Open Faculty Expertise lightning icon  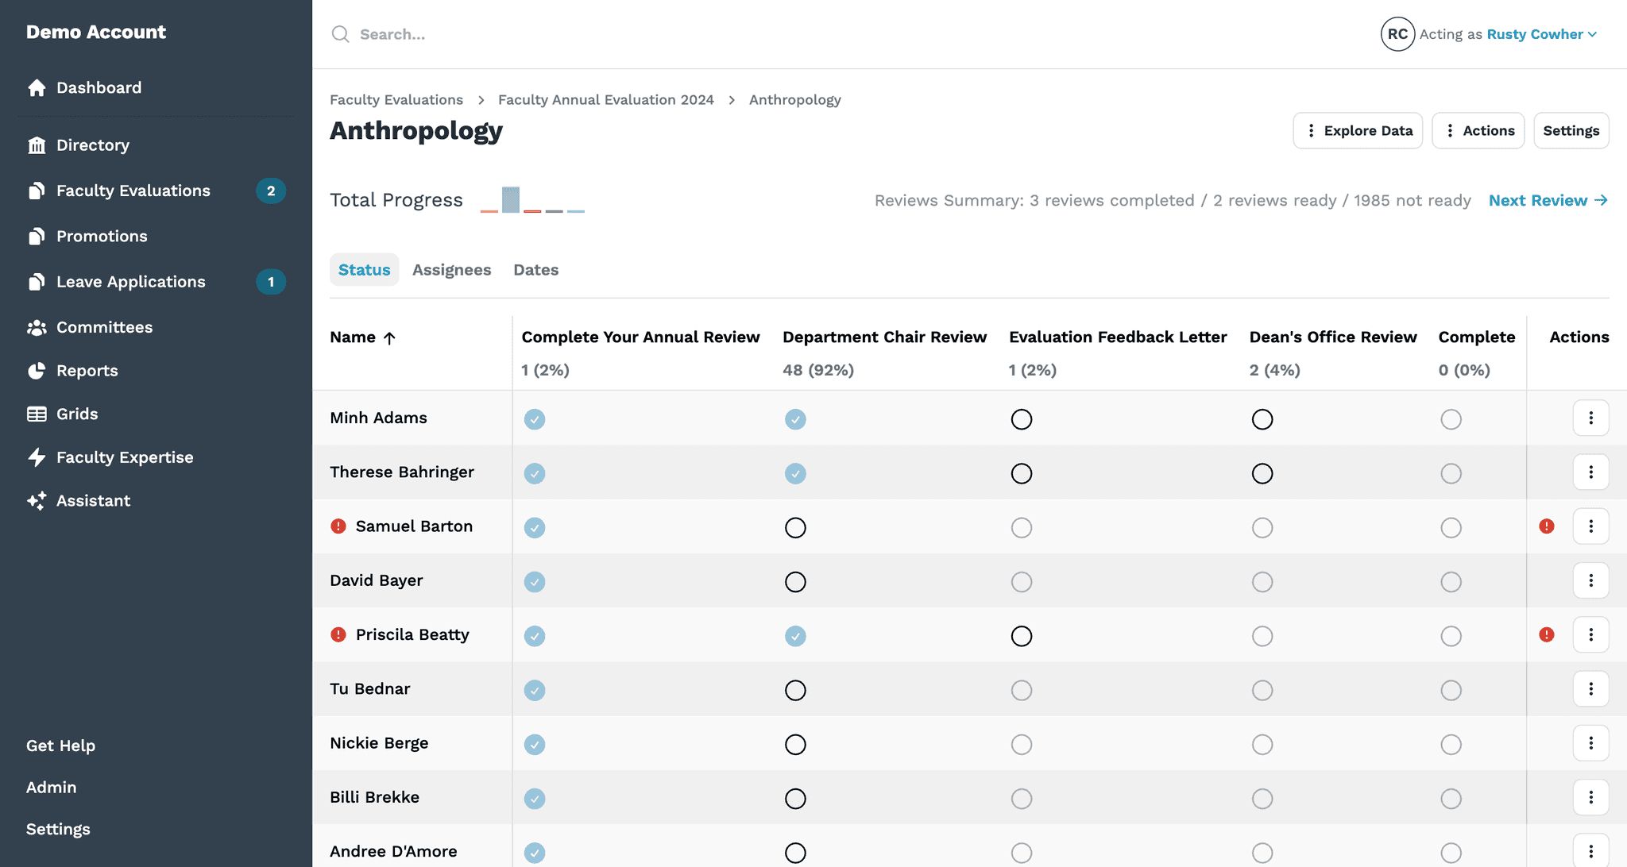pyautogui.click(x=37, y=457)
